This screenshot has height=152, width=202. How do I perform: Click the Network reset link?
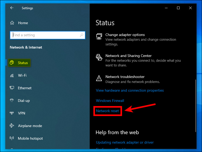coord(107,111)
